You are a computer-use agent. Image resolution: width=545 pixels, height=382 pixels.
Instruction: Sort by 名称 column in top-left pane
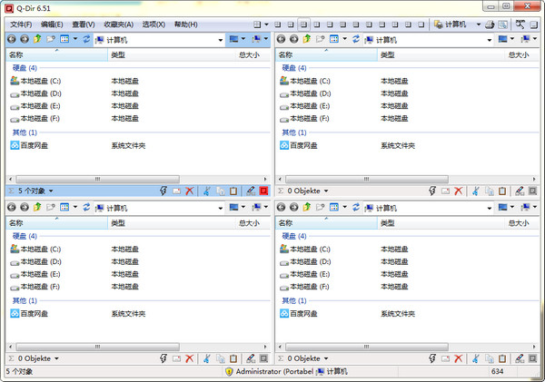(56, 54)
